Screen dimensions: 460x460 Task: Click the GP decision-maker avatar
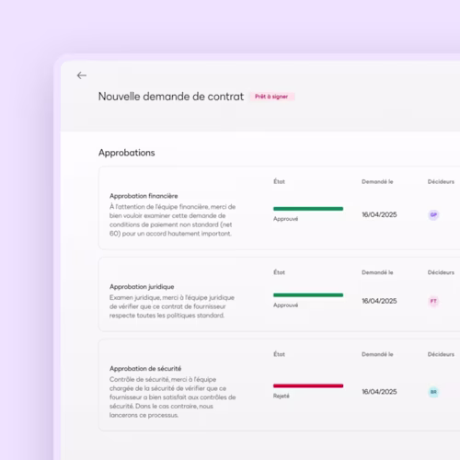[x=433, y=214]
